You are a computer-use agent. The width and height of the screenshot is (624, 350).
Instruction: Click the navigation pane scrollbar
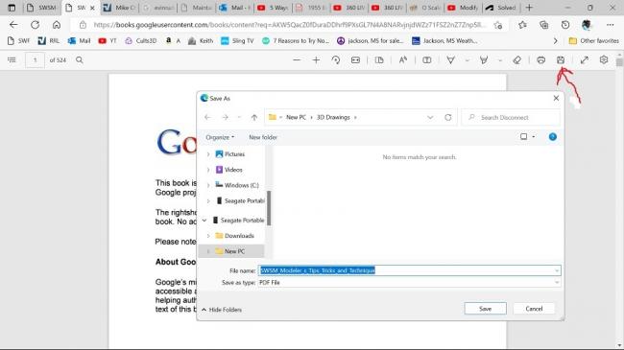point(269,208)
